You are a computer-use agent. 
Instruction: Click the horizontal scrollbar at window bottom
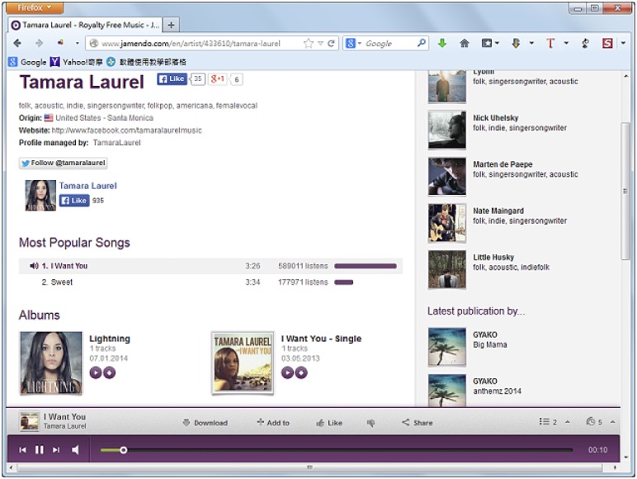coord(310,467)
